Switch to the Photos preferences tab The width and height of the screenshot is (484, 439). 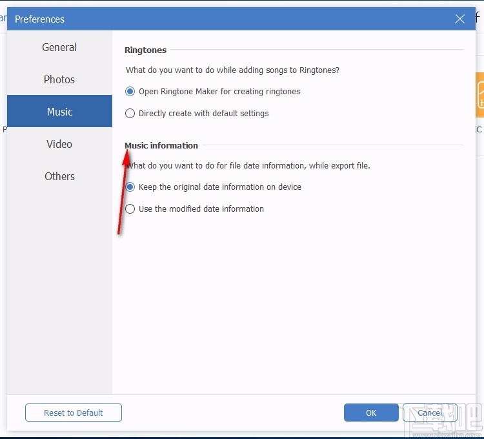pyautogui.click(x=59, y=79)
